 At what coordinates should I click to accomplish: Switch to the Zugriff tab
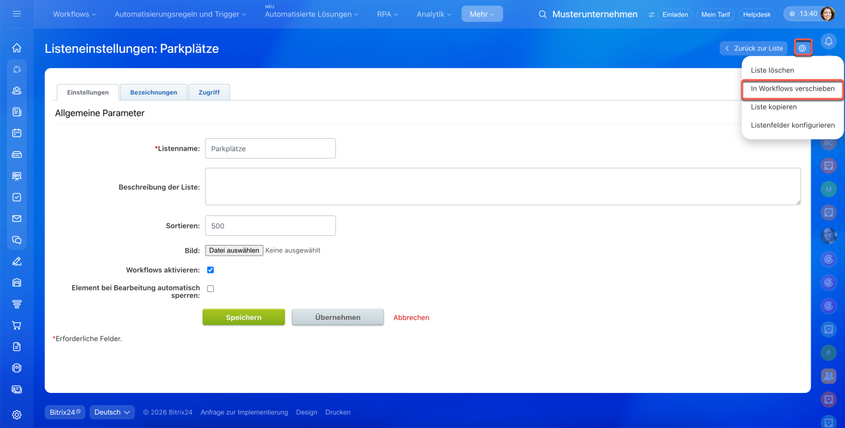[209, 92]
